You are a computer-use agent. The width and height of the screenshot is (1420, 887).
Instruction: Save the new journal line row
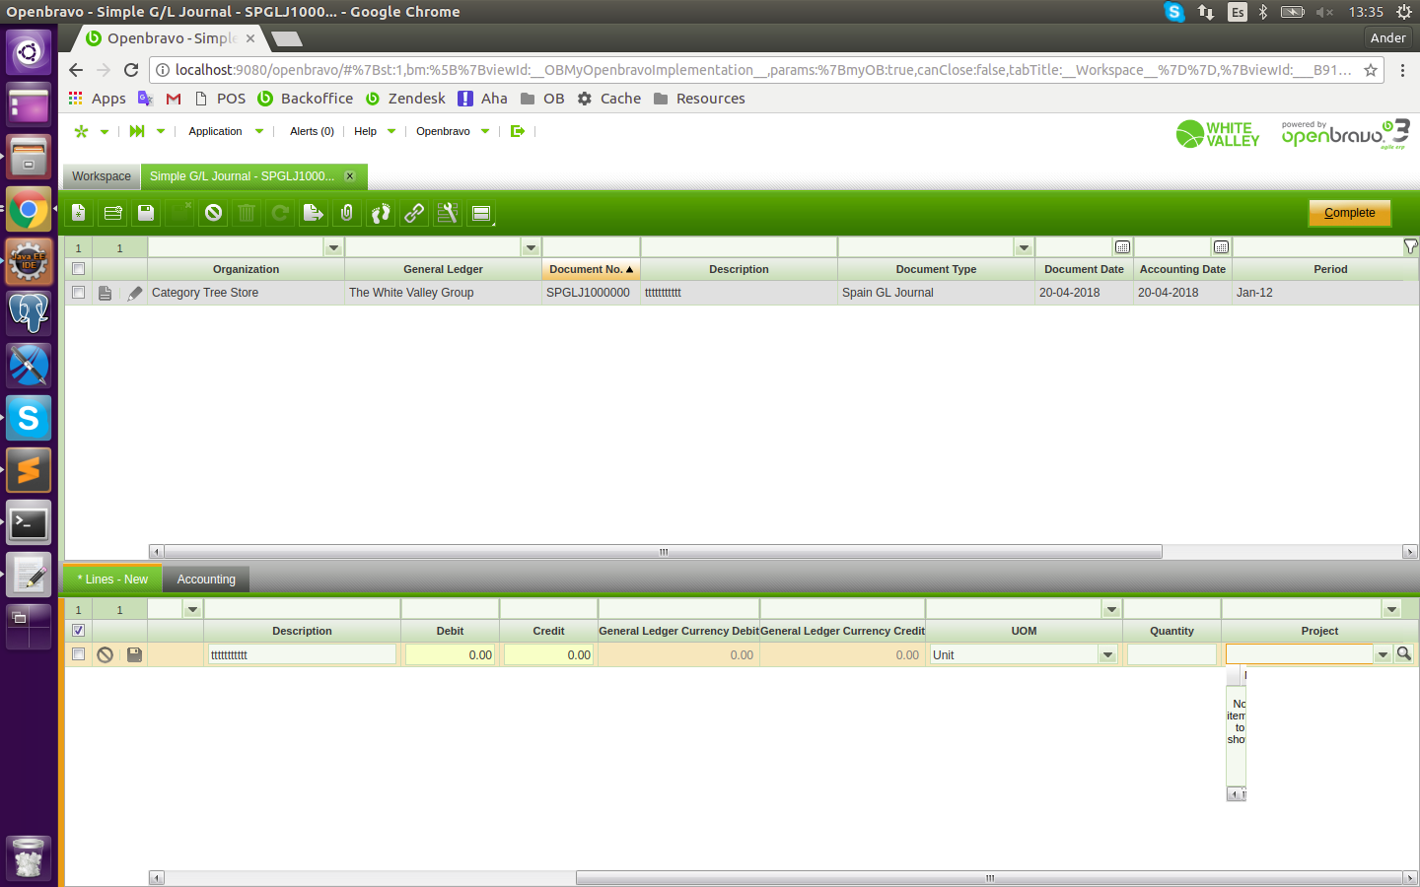click(135, 654)
